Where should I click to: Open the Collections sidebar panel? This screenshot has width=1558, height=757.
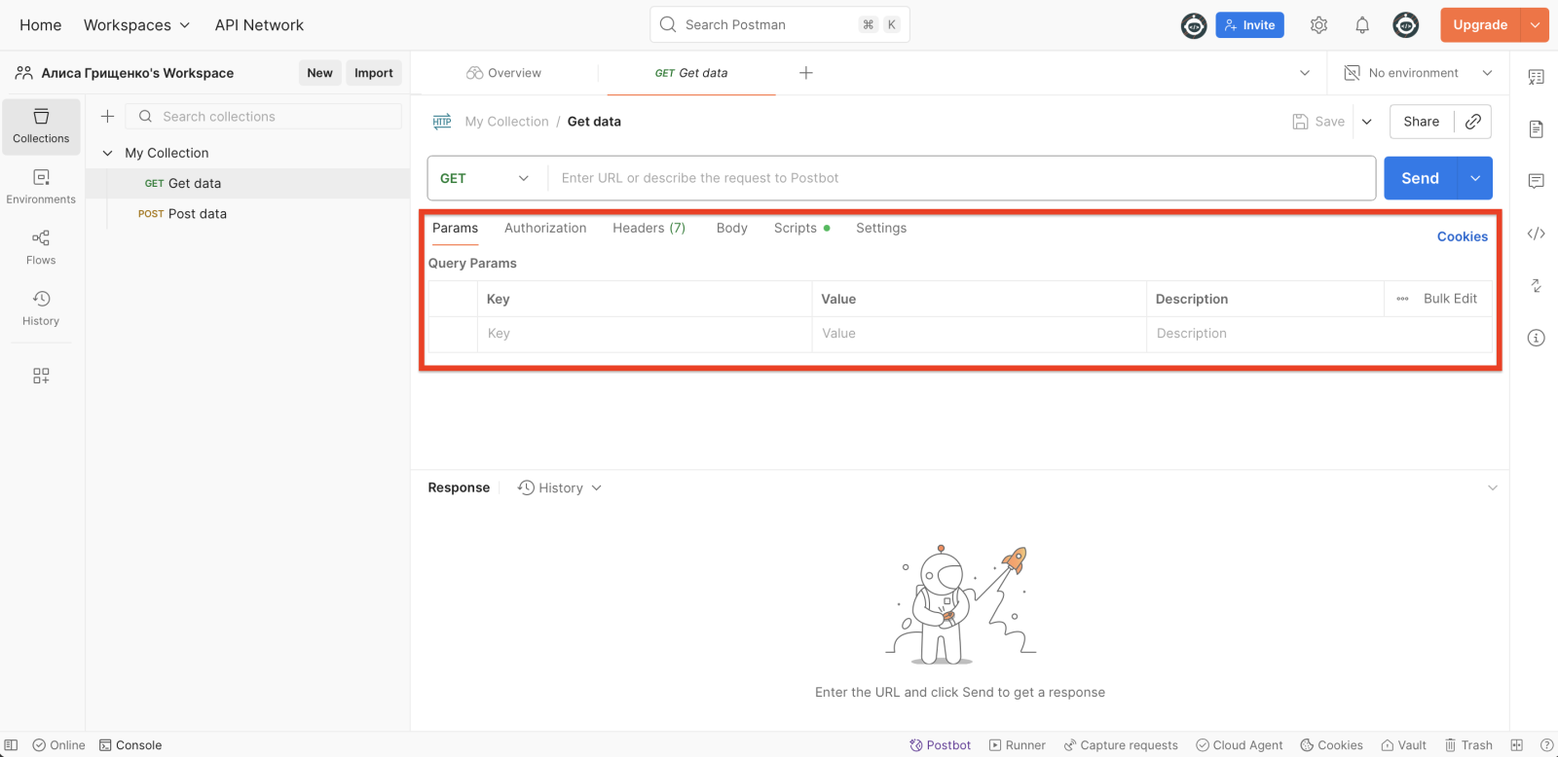pos(41,126)
